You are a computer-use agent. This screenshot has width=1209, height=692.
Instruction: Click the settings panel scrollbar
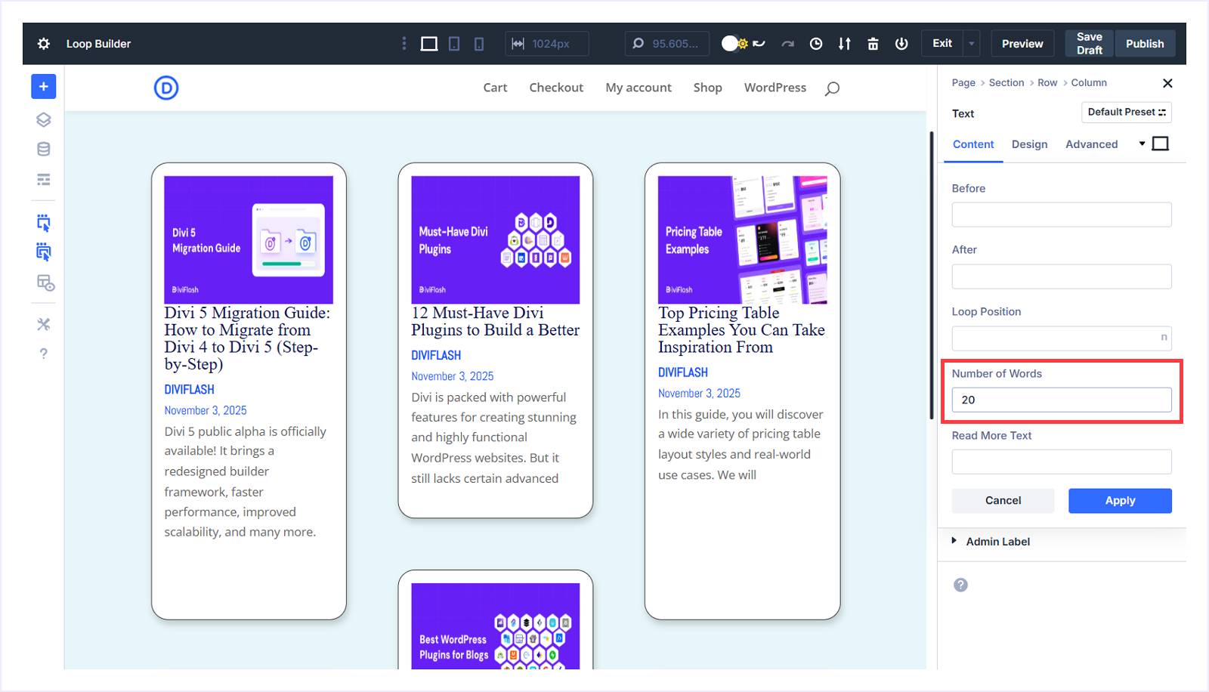(x=932, y=276)
